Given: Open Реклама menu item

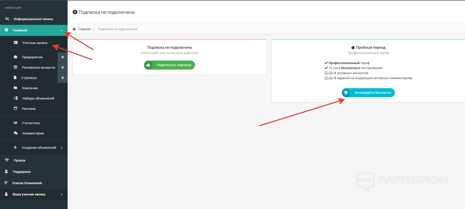Looking at the screenshot, I should pos(34,109).
